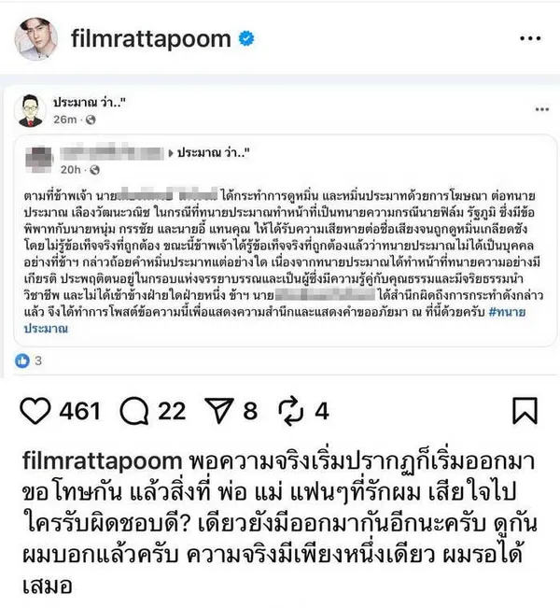Image resolution: width=560 pixels, height=608 pixels.
Task: Click the globe icon next to 20h
Action: pos(94,170)
